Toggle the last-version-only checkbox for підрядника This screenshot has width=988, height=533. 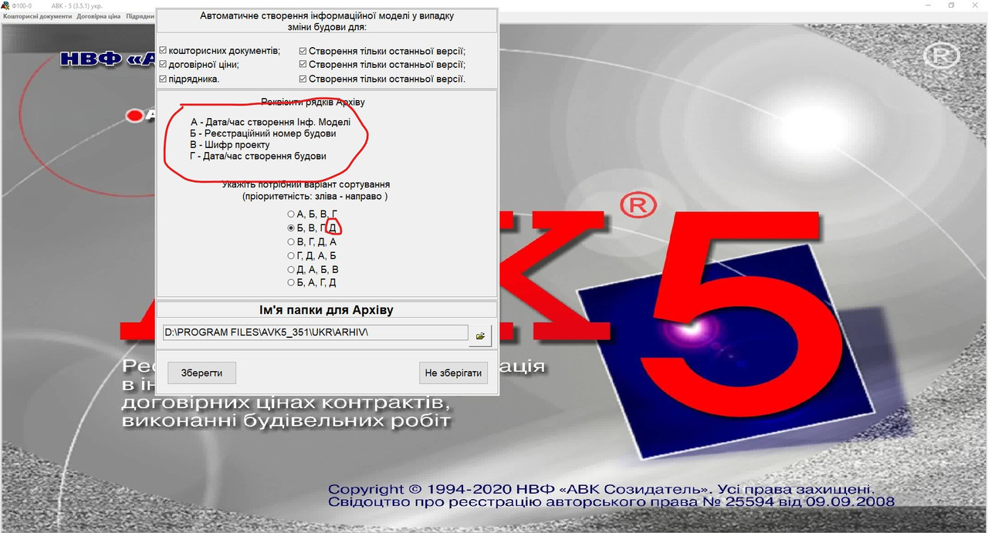[303, 79]
